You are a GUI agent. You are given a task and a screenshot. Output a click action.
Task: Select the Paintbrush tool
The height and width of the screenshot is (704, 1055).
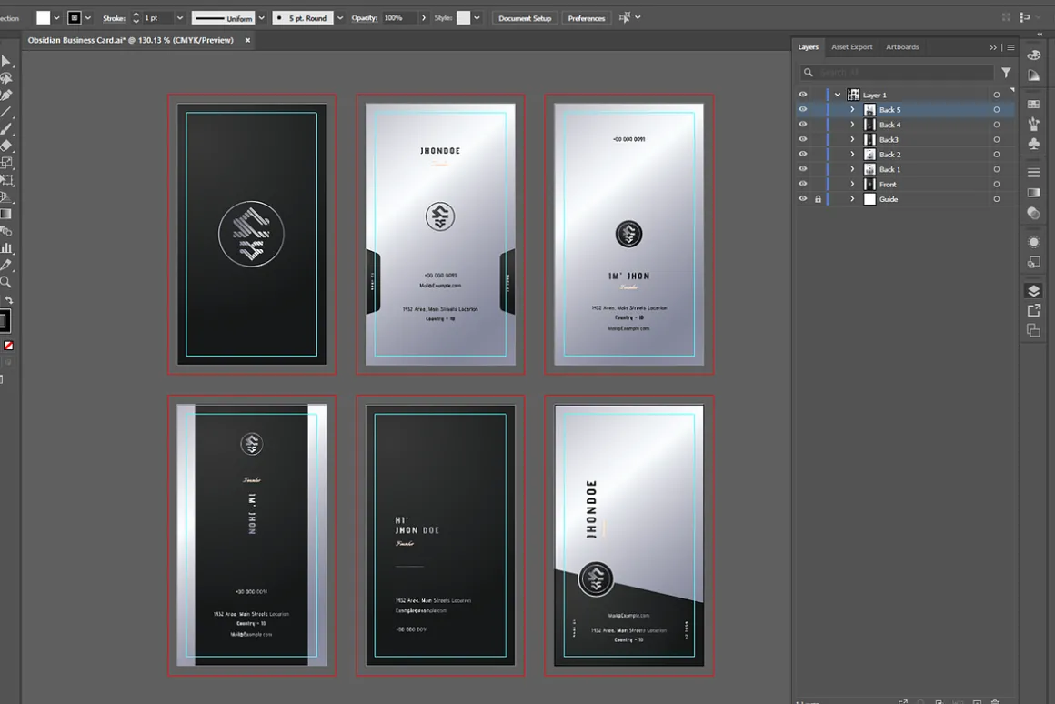(x=5, y=128)
